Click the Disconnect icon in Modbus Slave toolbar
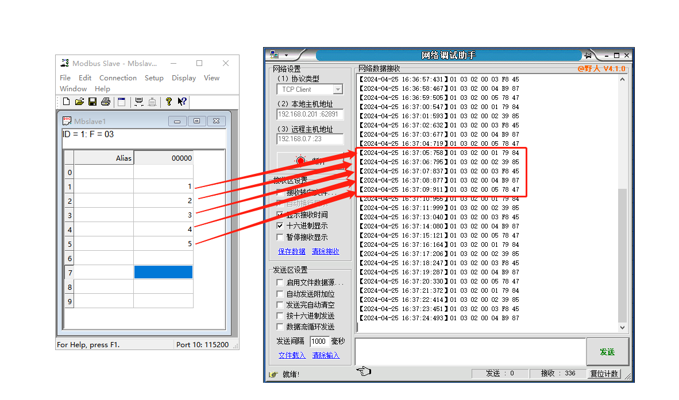The height and width of the screenshot is (400, 679). [152, 102]
